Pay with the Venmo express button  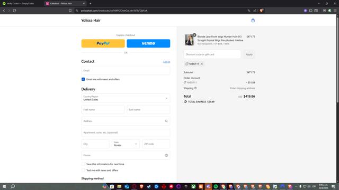(x=148, y=43)
